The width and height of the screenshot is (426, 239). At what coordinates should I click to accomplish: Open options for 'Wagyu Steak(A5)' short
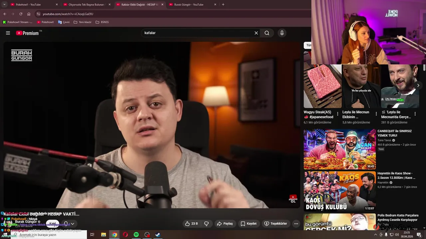tap(338, 114)
